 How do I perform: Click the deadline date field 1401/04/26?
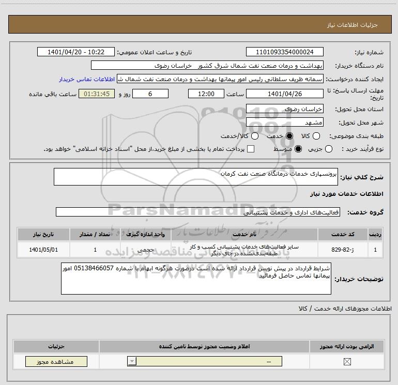coord(284,94)
